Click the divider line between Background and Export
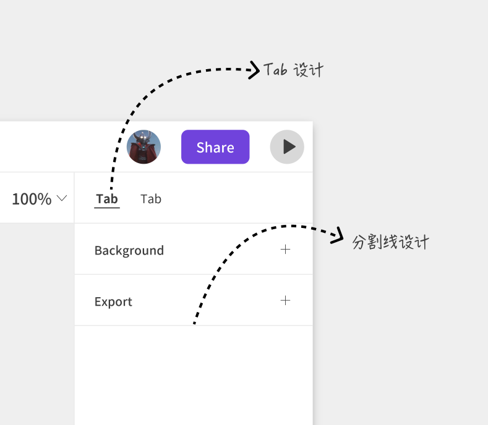488x425 pixels. point(194,274)
